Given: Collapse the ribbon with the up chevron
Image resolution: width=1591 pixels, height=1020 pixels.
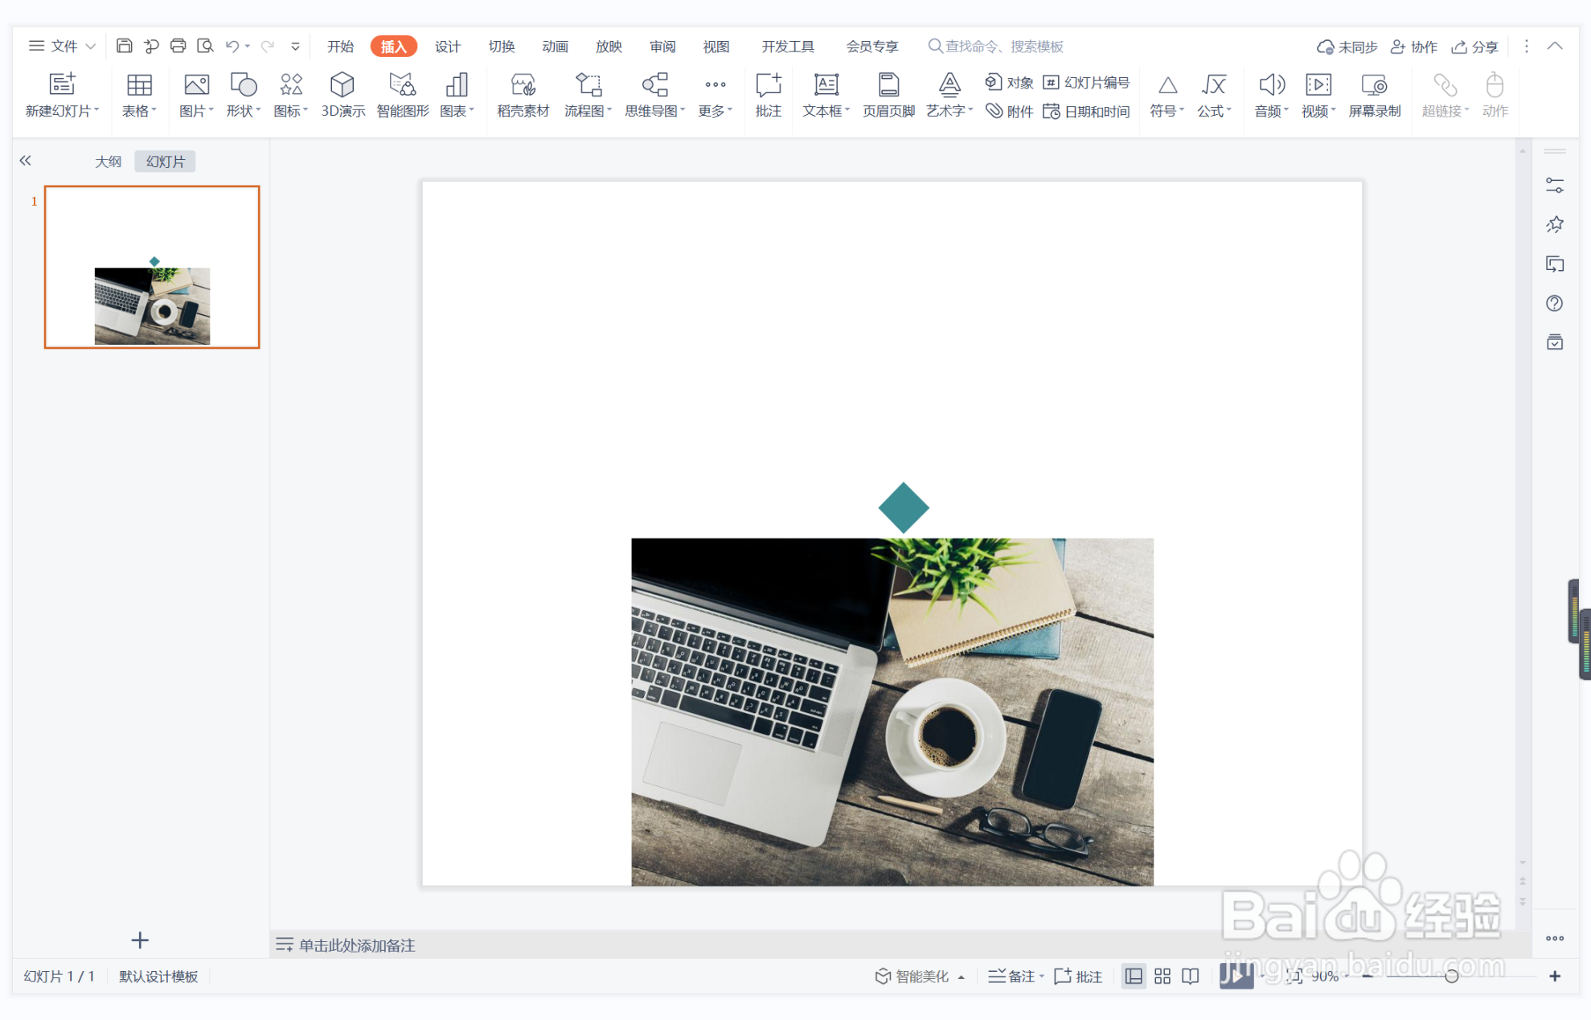Looking at the screenshot, I should pos(1556,47).
